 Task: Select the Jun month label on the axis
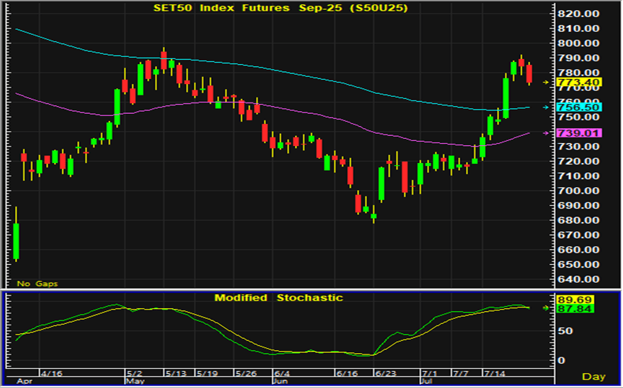coord(279,380)
